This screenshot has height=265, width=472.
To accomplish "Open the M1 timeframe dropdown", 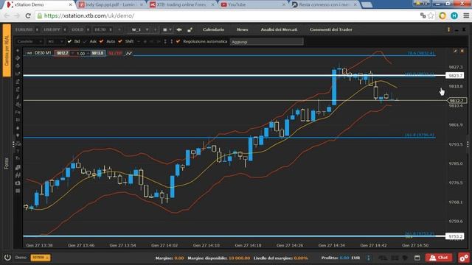I will (55, 41).
